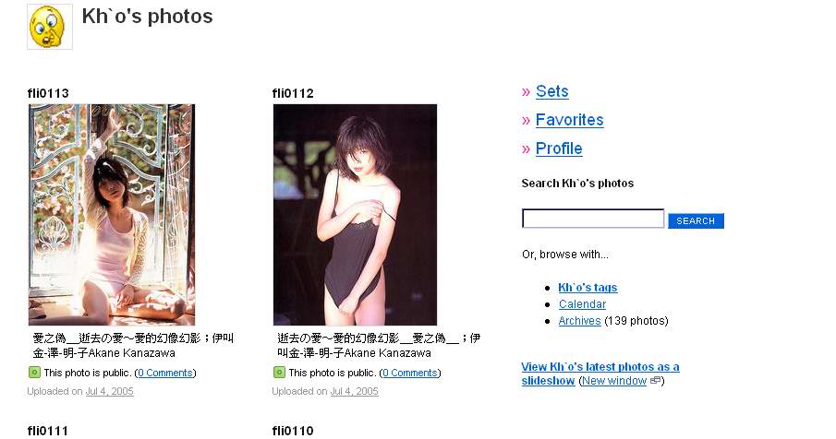The image size is (836, 439).
Task: Click the blue SEARCH button
Action: pos(696,220)
